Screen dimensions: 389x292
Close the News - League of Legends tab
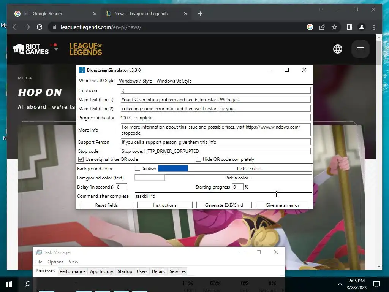click(185, 14)
